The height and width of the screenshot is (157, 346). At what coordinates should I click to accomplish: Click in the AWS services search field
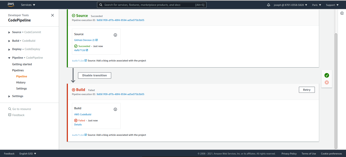click(x=149, y=5)
